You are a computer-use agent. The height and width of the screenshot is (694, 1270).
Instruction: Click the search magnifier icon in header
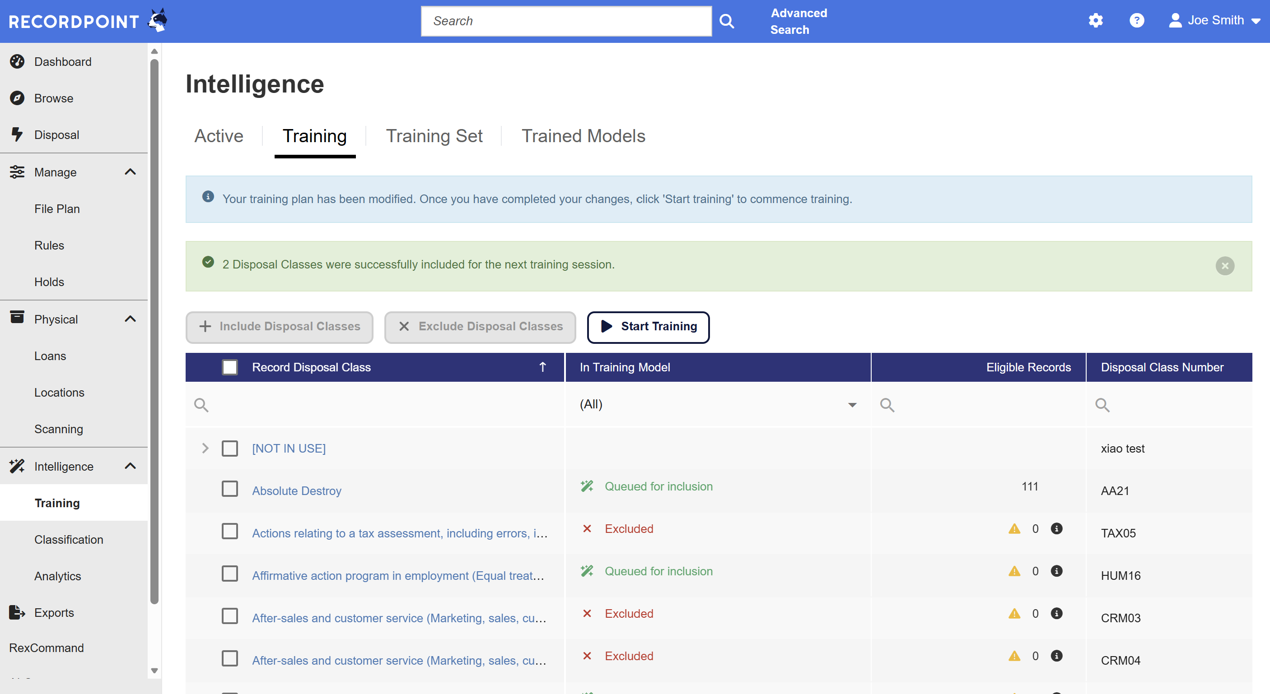click(x=726, y=21)
